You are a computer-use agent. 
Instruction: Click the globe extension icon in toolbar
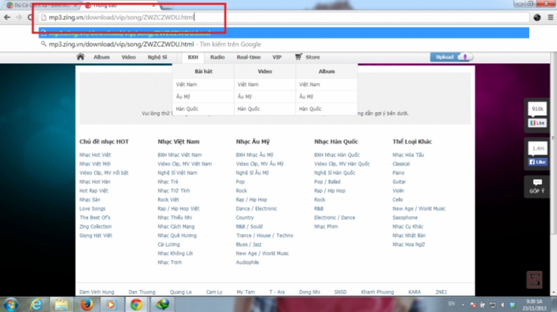coord(537,17)
